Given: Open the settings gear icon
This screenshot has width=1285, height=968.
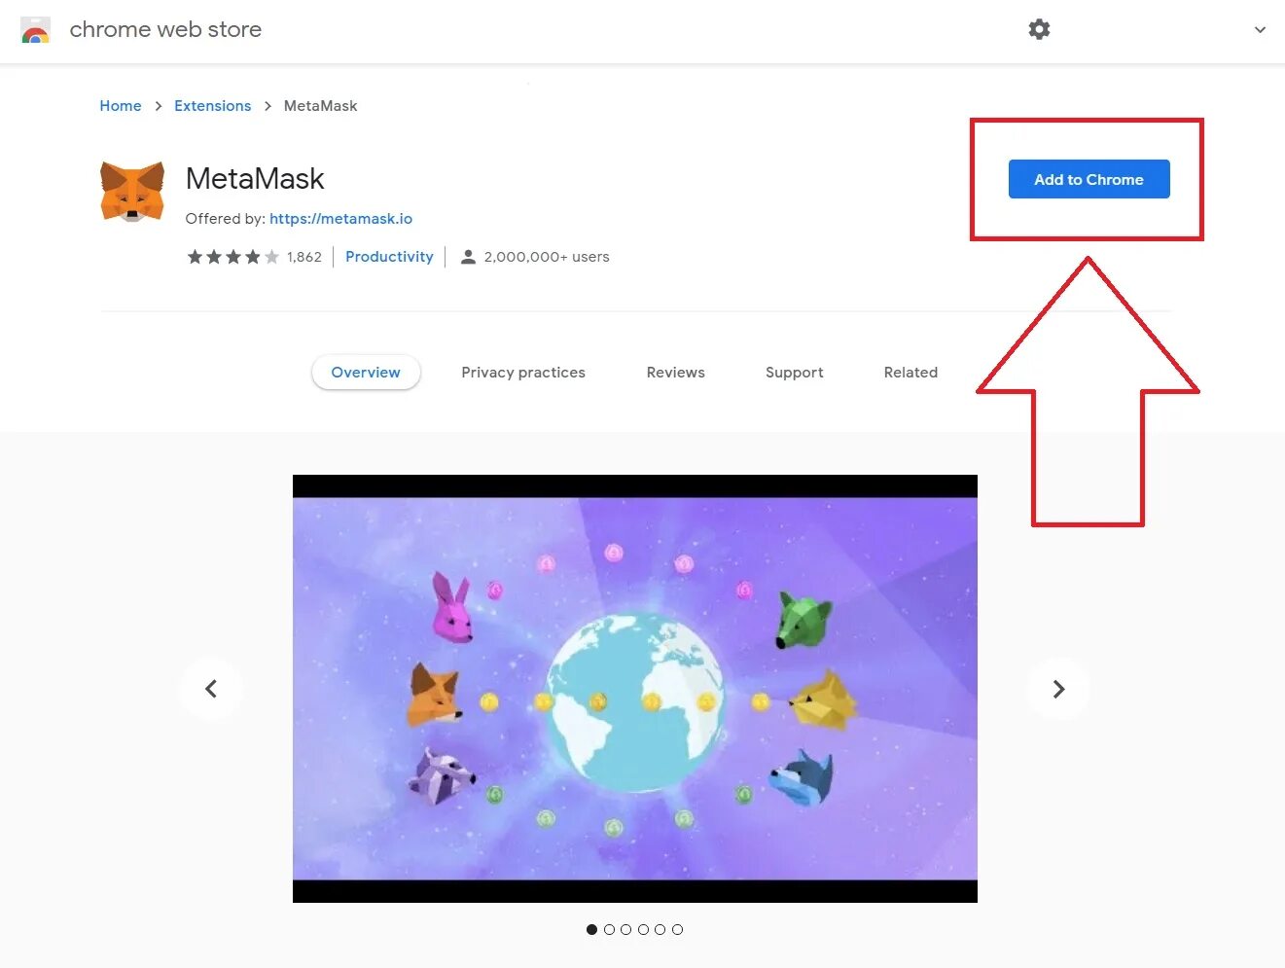Looking at the screenshot, I should (1039, 29).
